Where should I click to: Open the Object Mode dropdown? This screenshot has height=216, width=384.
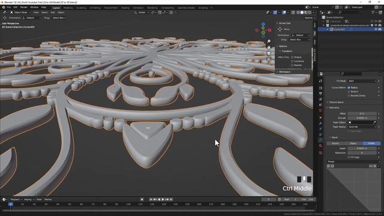point(20,12)
